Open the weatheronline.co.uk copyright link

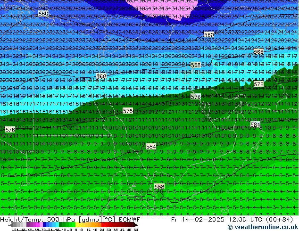pyautogui.click(x=263, y=227)
